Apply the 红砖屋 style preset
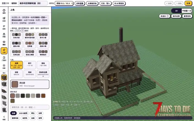 click(30, 44)
